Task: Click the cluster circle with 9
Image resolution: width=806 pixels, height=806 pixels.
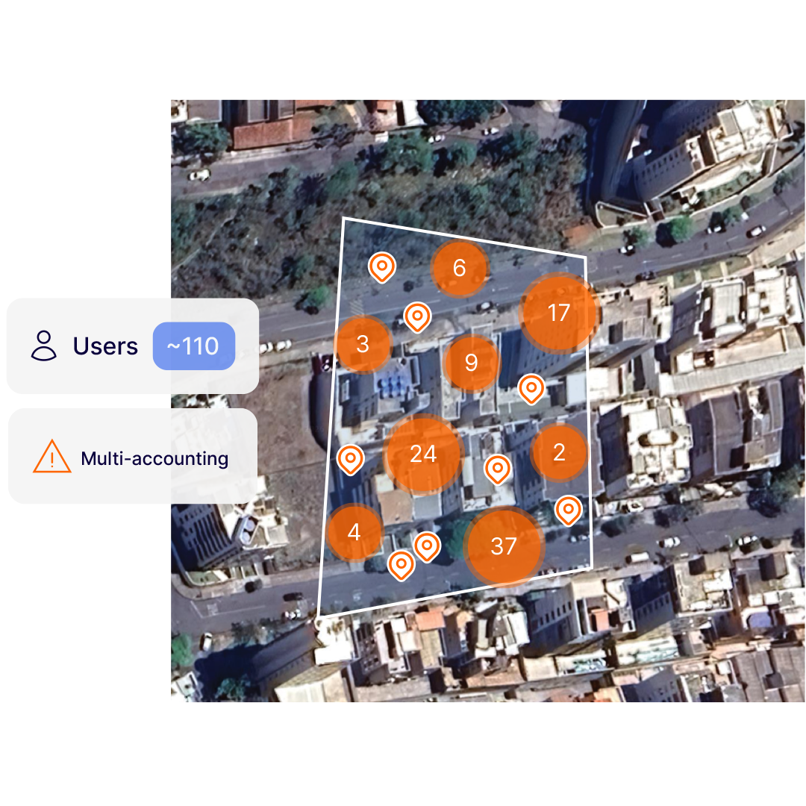Action: coord(471,363)
